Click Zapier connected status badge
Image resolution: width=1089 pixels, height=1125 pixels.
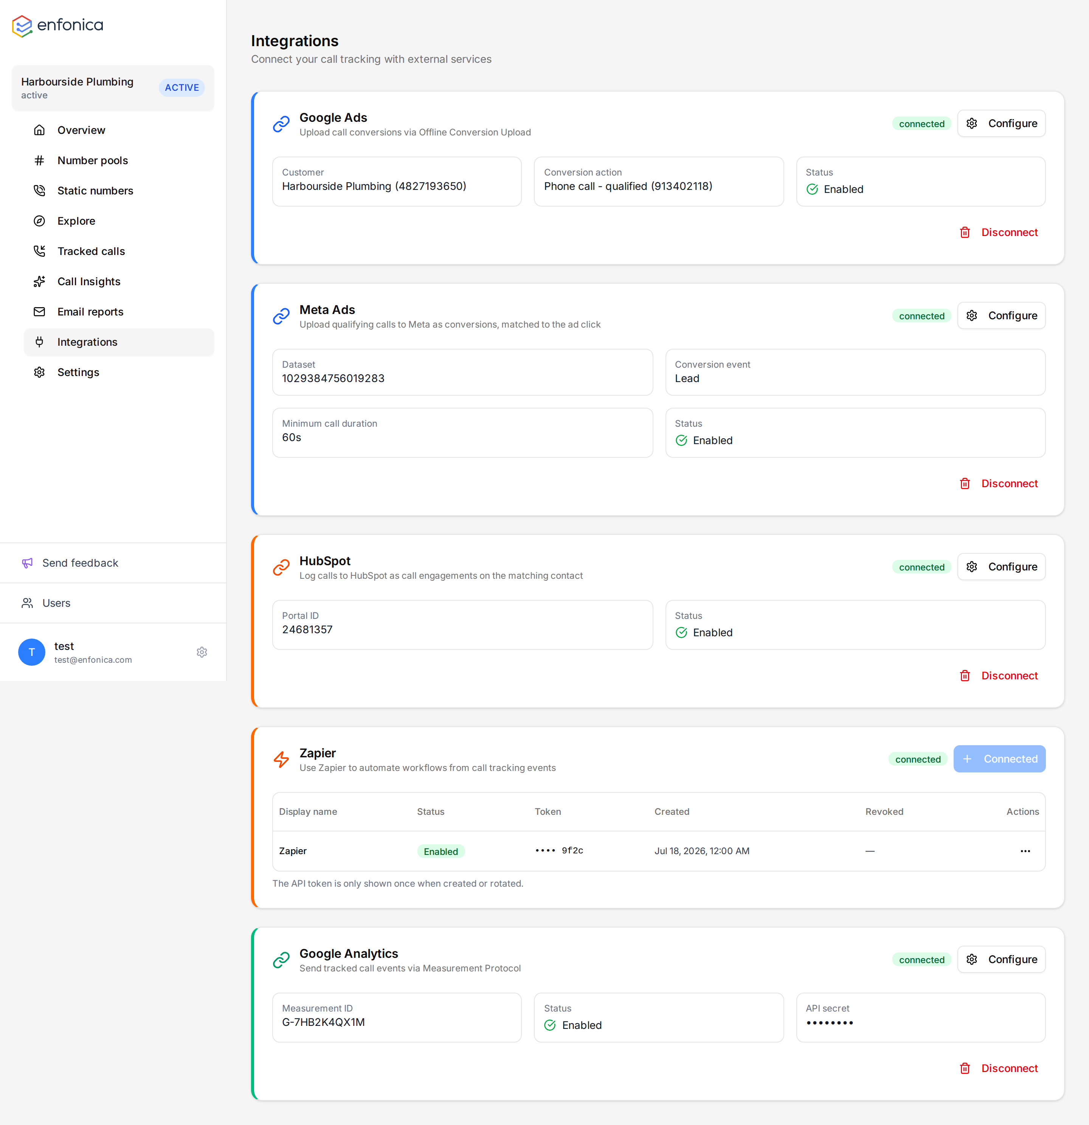(918, 759)
